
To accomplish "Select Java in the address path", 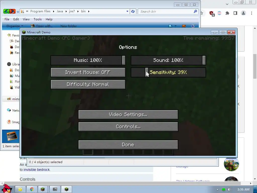I will click(60, 11).
